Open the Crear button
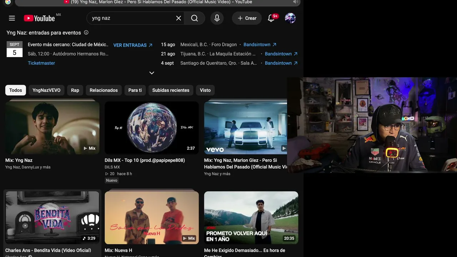Image resolution: width=457 pixels, height=257 pixels. (x=247, y=18)
